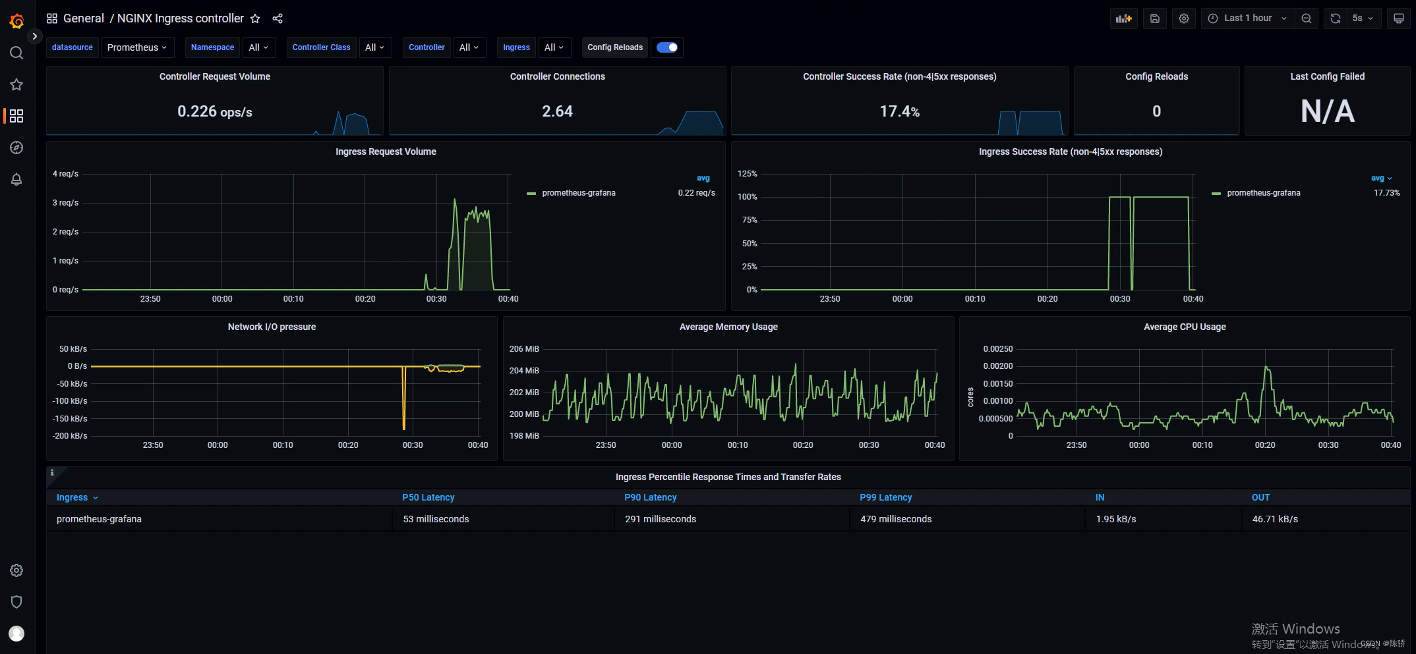
Task: Open the Server Admin shield icon
Action: point(16,602)
